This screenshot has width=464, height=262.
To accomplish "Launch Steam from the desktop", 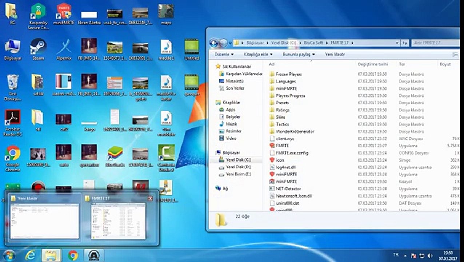I will (x=38, y=50).
